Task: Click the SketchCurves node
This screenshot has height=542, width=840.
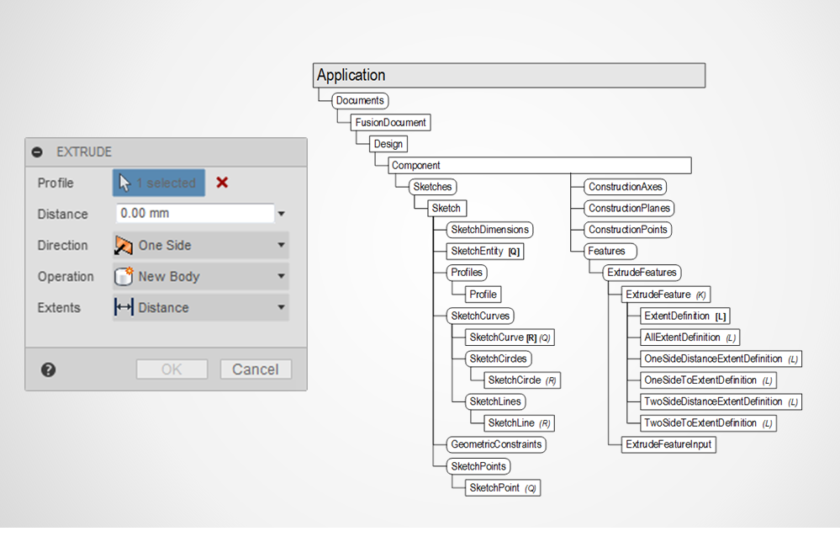Action: [x=480, y=316]
